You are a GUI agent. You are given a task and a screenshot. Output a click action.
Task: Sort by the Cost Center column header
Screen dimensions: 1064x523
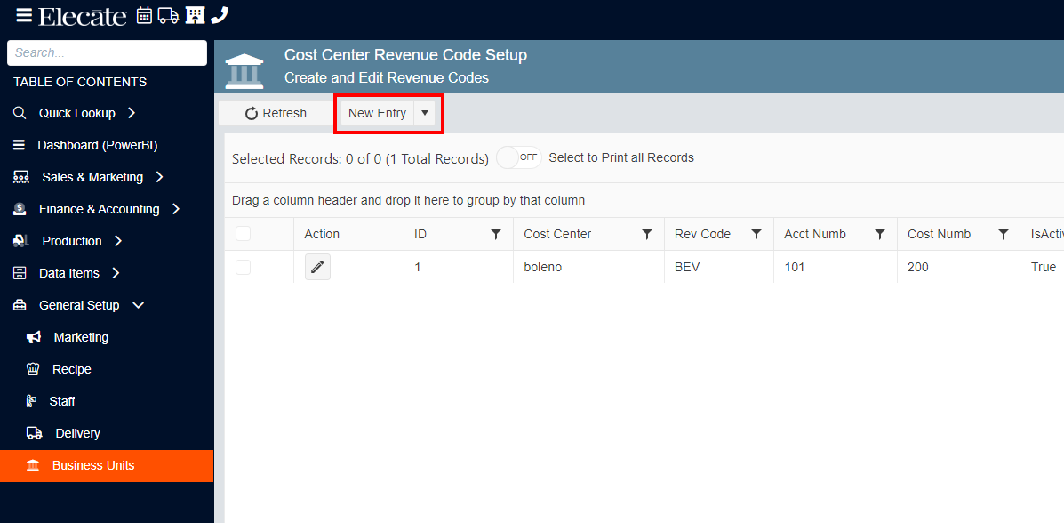coord(558,234)
